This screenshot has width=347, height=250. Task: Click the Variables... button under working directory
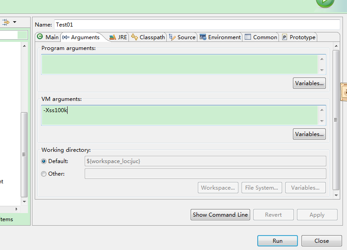tap(306, 187)
